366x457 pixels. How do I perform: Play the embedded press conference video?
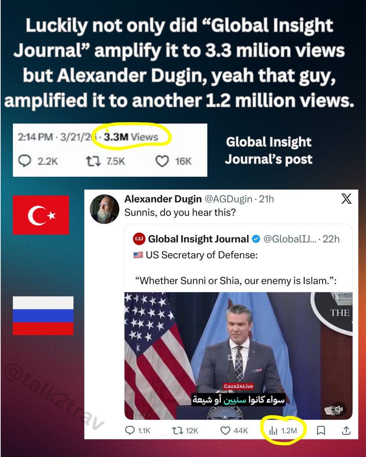(238, 356)
